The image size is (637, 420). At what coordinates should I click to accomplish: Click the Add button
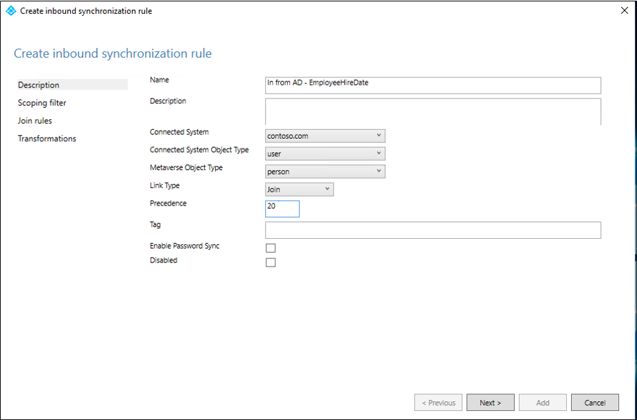542,402
